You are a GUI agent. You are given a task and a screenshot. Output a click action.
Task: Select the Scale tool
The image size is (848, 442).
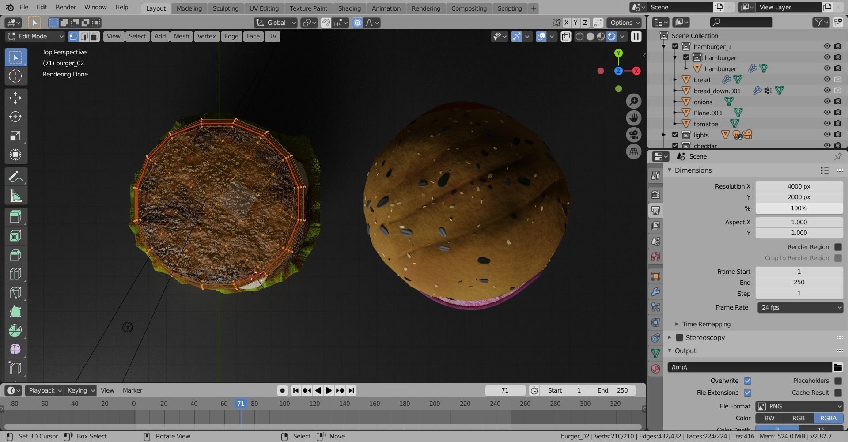15,136
